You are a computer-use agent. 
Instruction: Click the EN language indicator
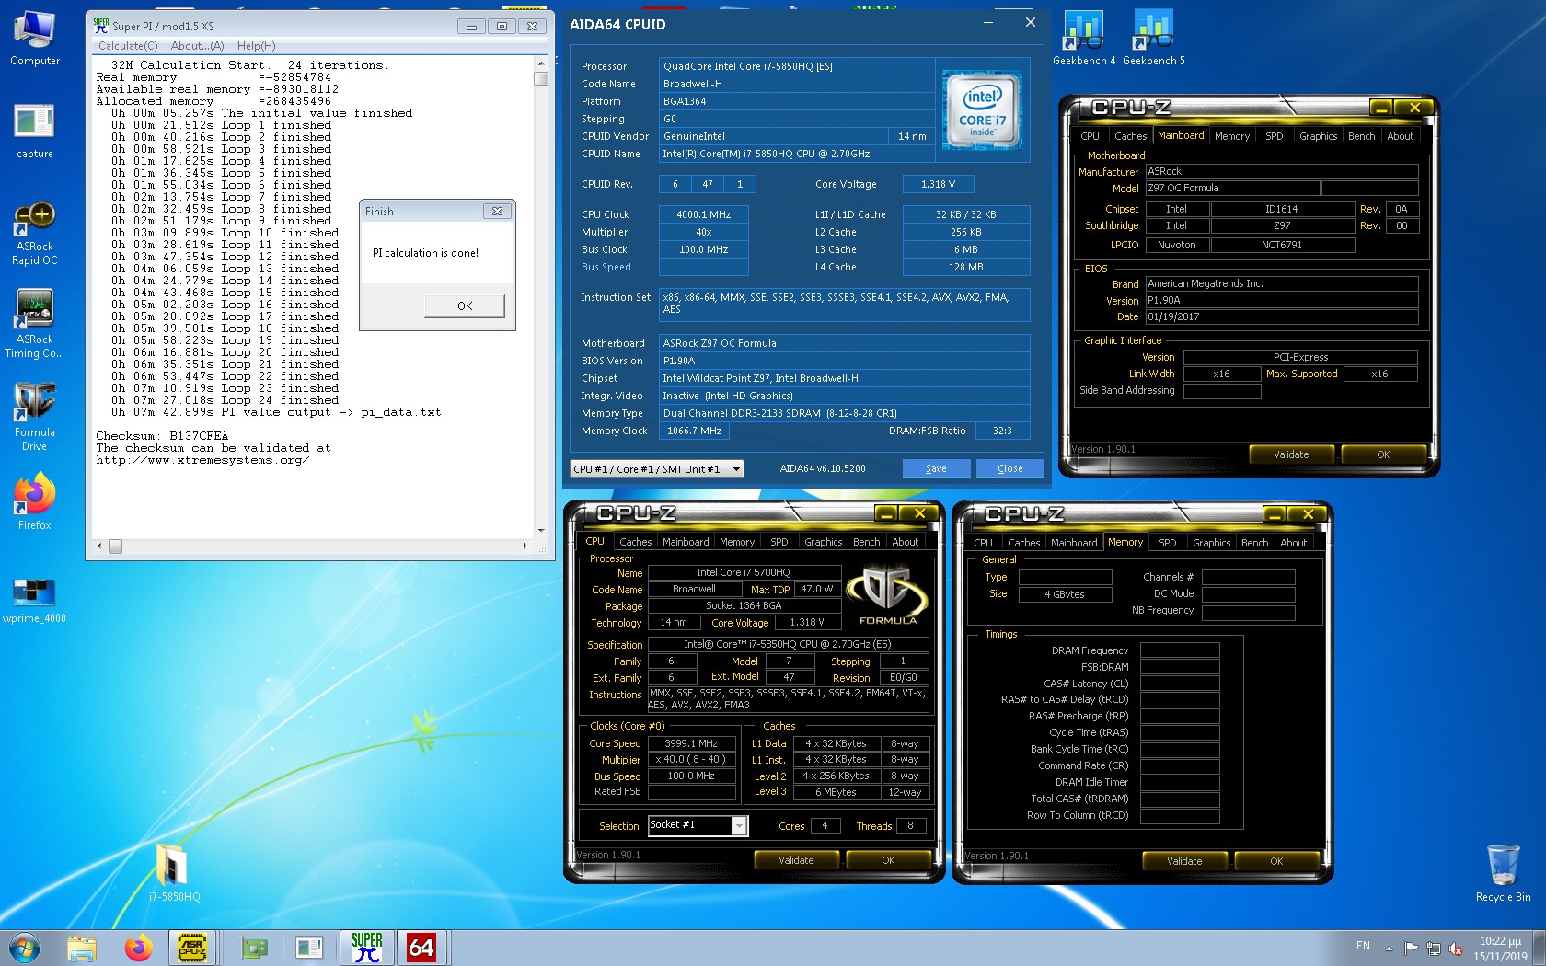[1363, 946]
